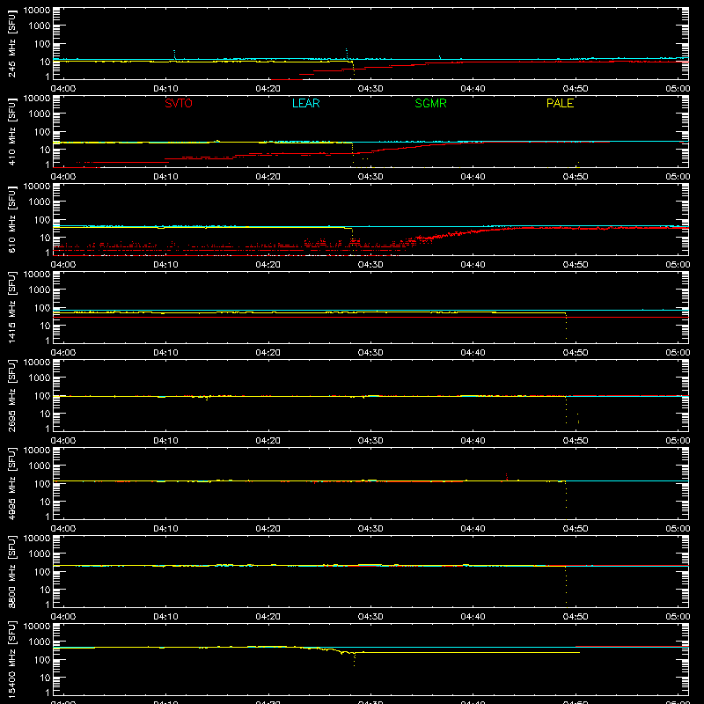
Task: Click the 10000 tick label on 245 MHz axis
Action: coord(37,11)
